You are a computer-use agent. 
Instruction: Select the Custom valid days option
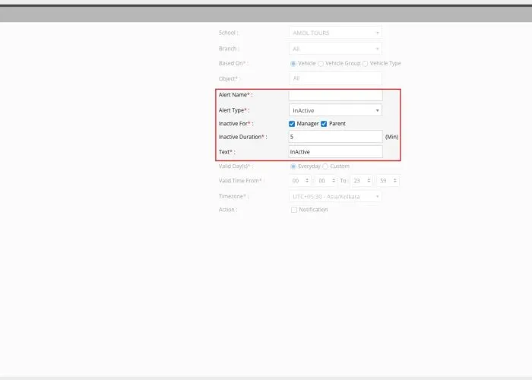pos(325,166)
